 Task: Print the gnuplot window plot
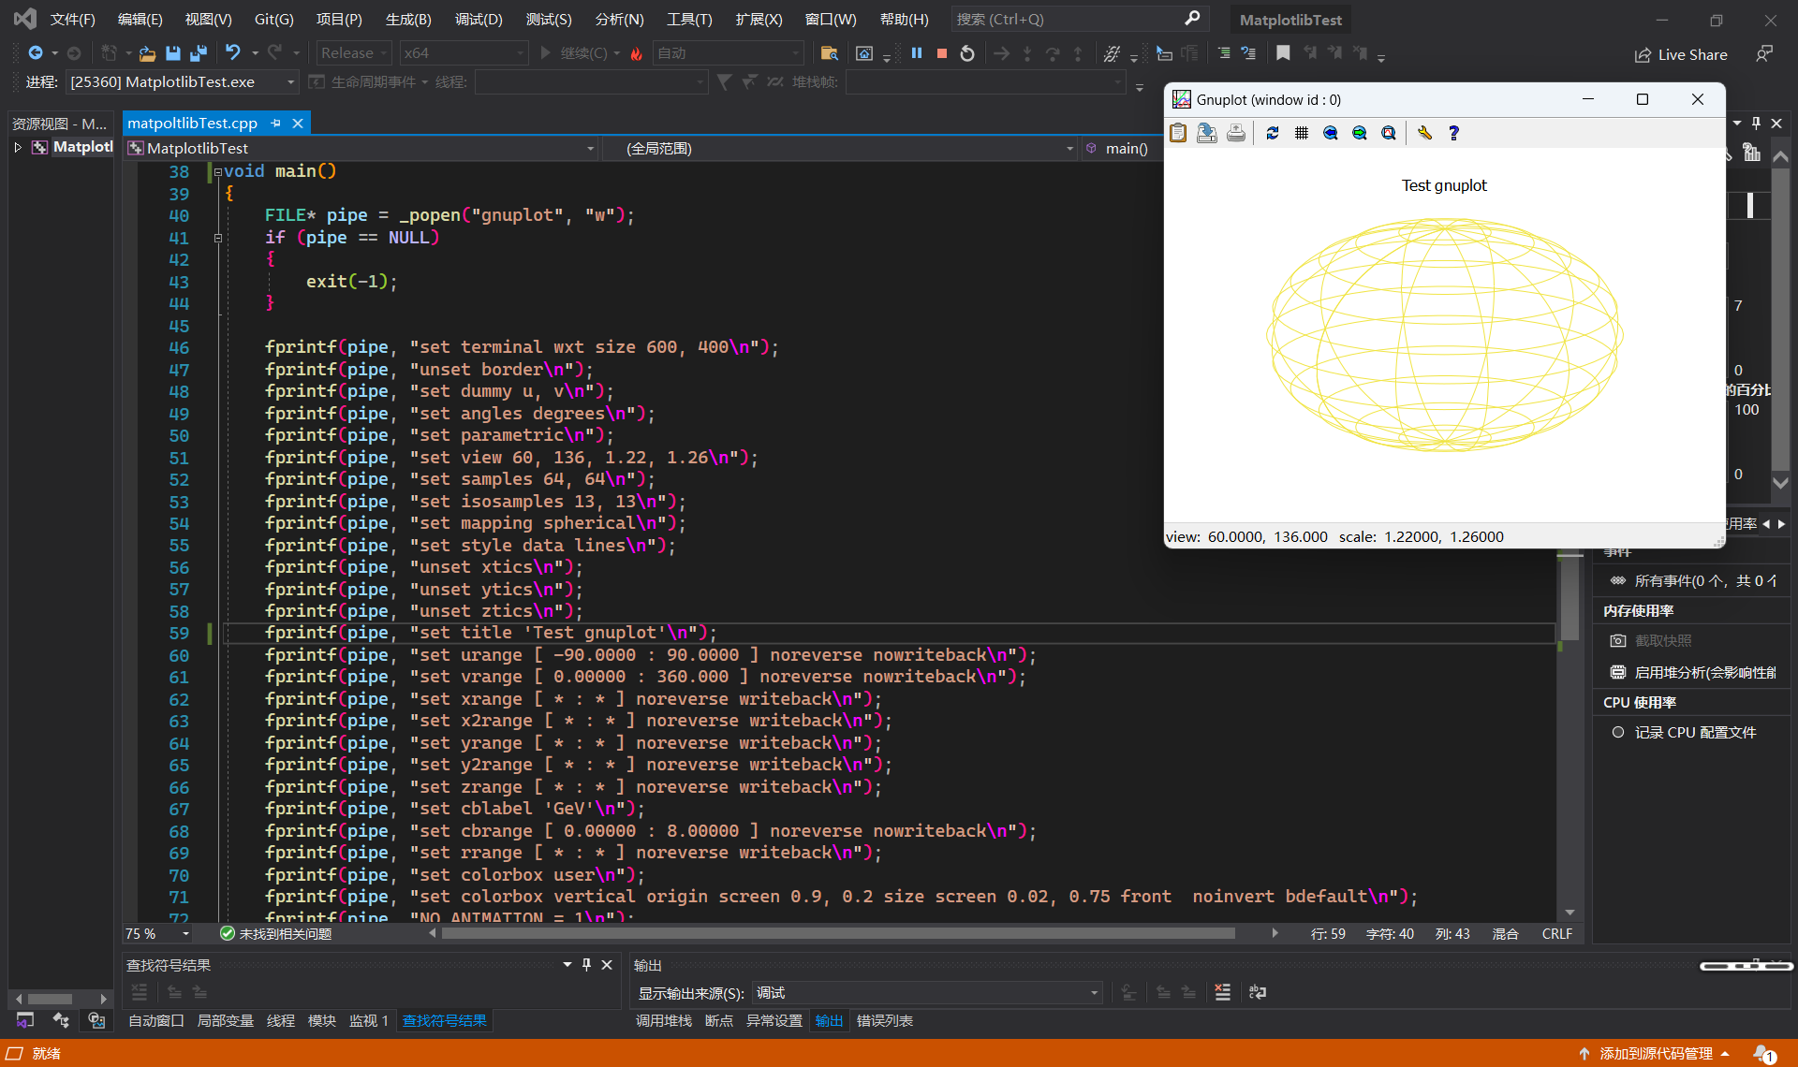(1236, 133)
